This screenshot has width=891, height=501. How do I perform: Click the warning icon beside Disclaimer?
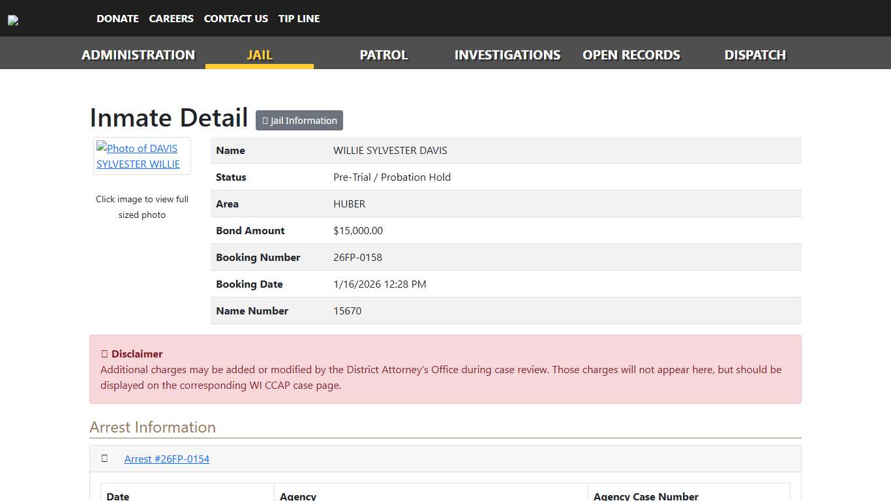point(104,354)
